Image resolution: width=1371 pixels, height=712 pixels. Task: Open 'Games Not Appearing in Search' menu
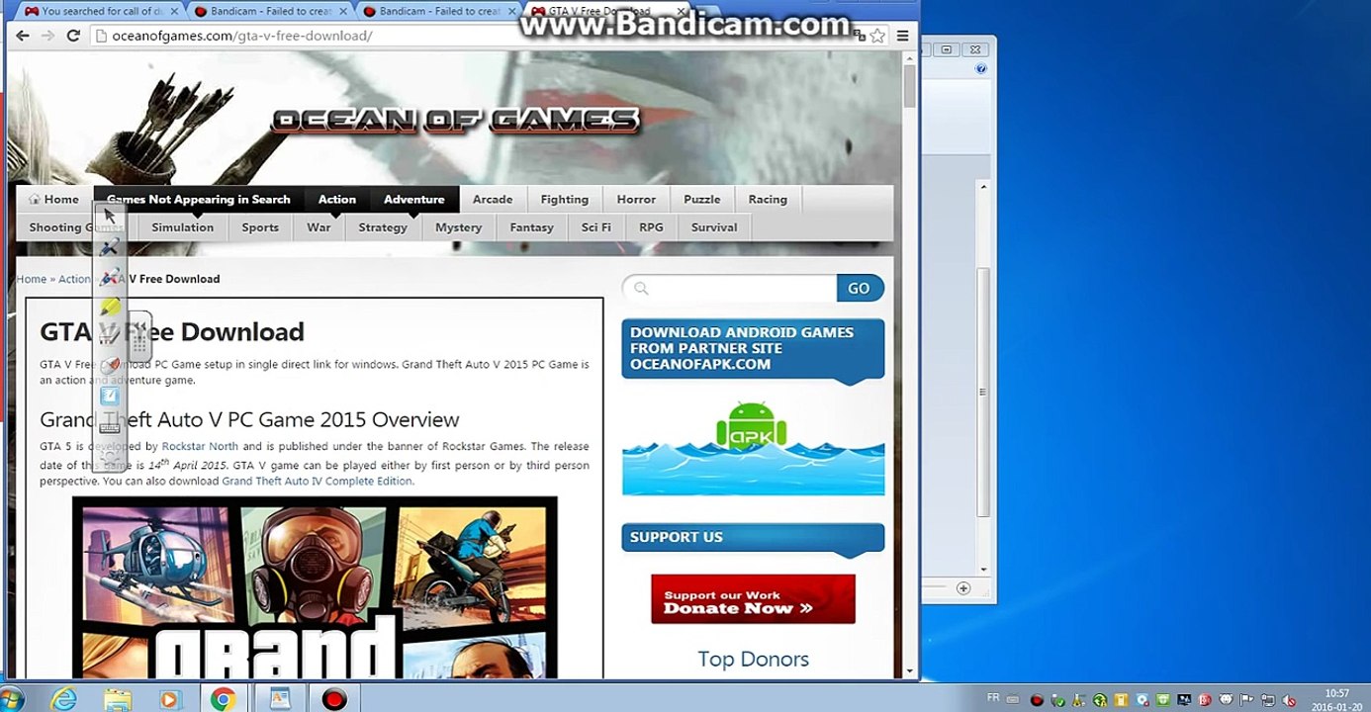click(199, 199)
